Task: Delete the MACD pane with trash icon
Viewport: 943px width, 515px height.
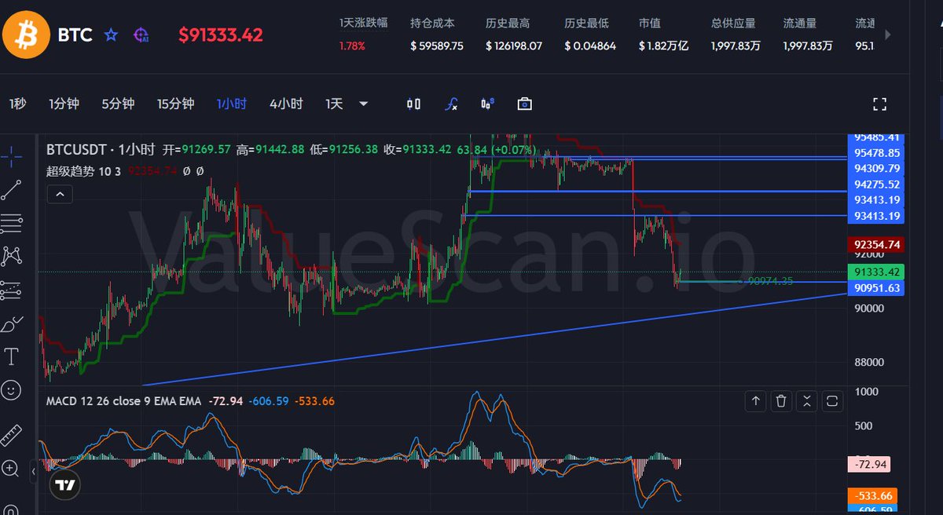Action: pos(781,401)
